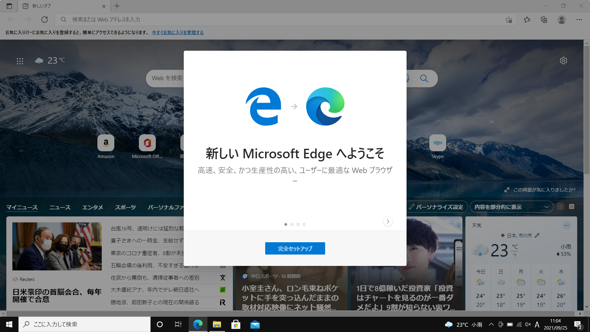
Task: Open Windows Start menu
Action: click(x=9, y=324)
